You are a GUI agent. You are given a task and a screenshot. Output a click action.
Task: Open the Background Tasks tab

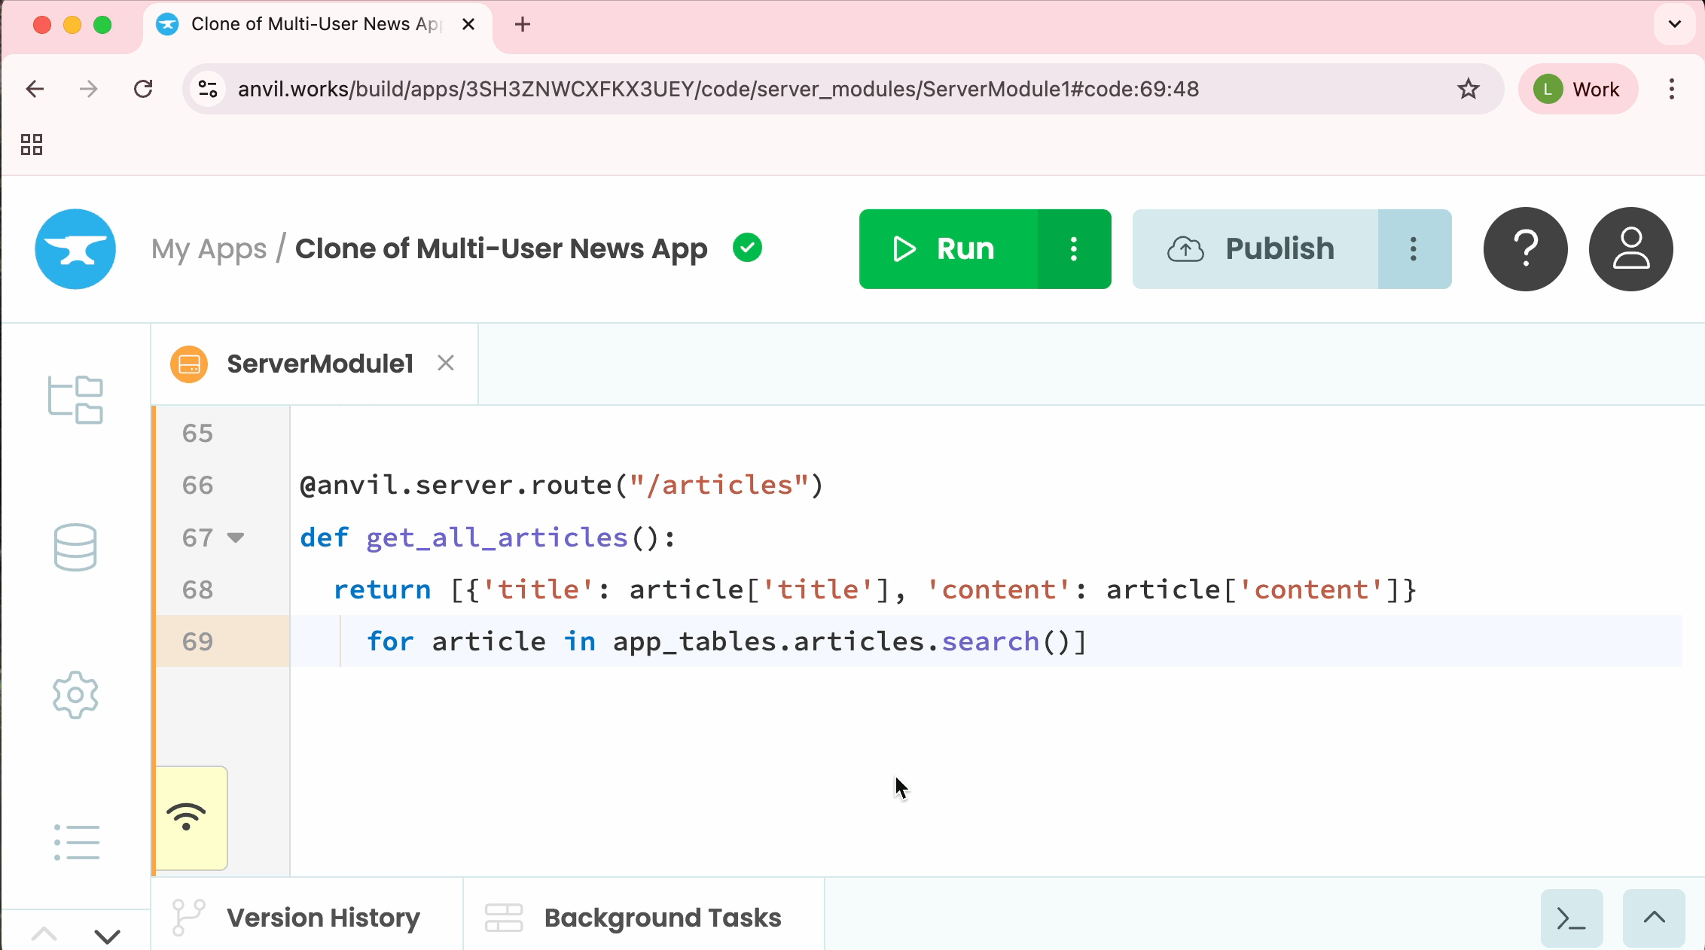tap(644, 918)
